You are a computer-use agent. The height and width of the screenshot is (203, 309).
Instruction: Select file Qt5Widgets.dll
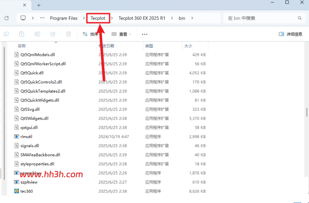click(x=34, y=118)
